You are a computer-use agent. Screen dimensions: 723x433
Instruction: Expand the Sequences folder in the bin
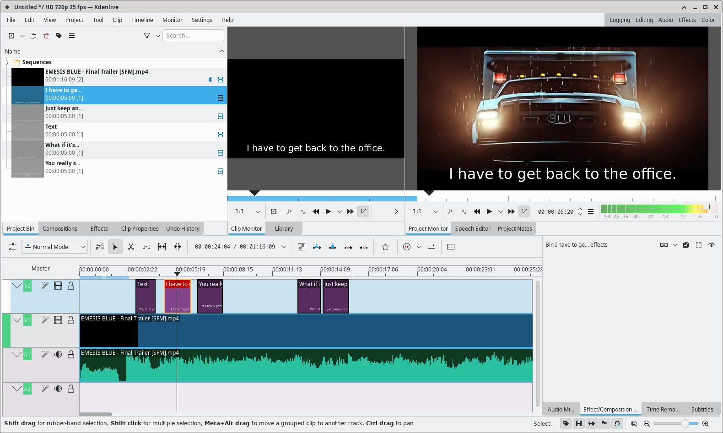pyautogui.click(x=7, y=62)
